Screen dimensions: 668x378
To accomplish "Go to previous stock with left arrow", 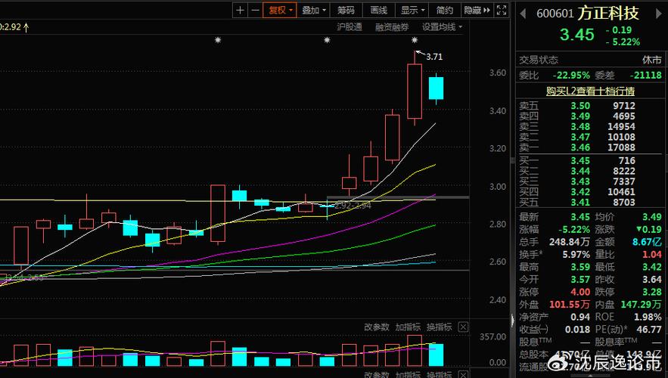I will tap(524, 12).
